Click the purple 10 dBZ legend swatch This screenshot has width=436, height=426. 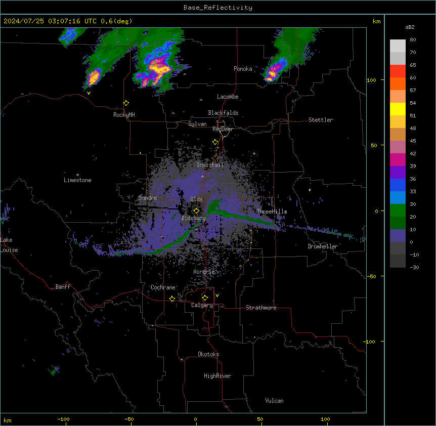[398, 236]
